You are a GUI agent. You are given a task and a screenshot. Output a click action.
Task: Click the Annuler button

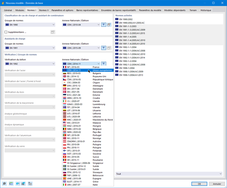tap(217, 184)
